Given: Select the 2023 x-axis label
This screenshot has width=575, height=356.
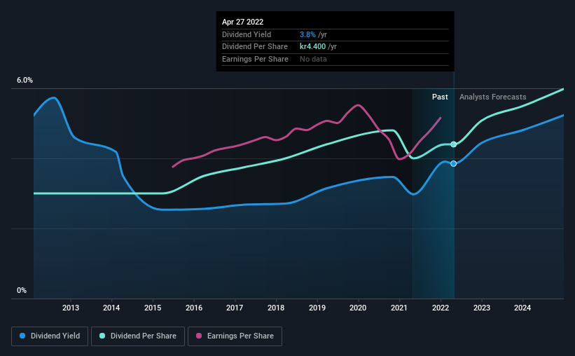Looking at the screenshot, I should click(x=481, y=308).
